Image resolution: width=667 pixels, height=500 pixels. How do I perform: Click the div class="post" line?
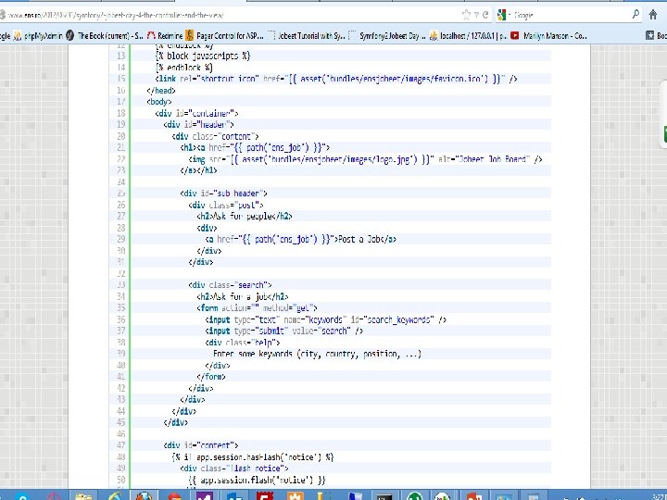point(226,205)
